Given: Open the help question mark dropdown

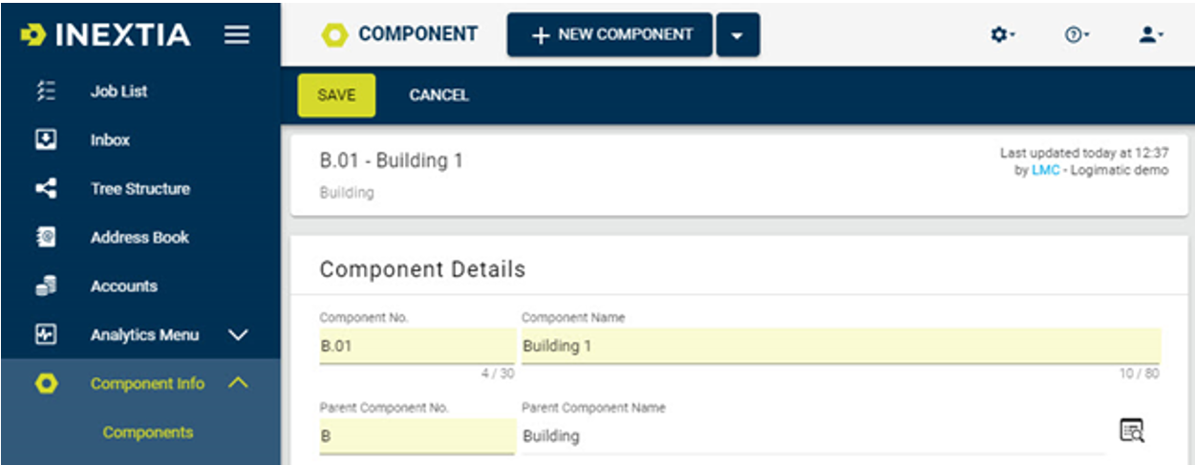Looking at the screenshot, I should tap(1077, 34).
